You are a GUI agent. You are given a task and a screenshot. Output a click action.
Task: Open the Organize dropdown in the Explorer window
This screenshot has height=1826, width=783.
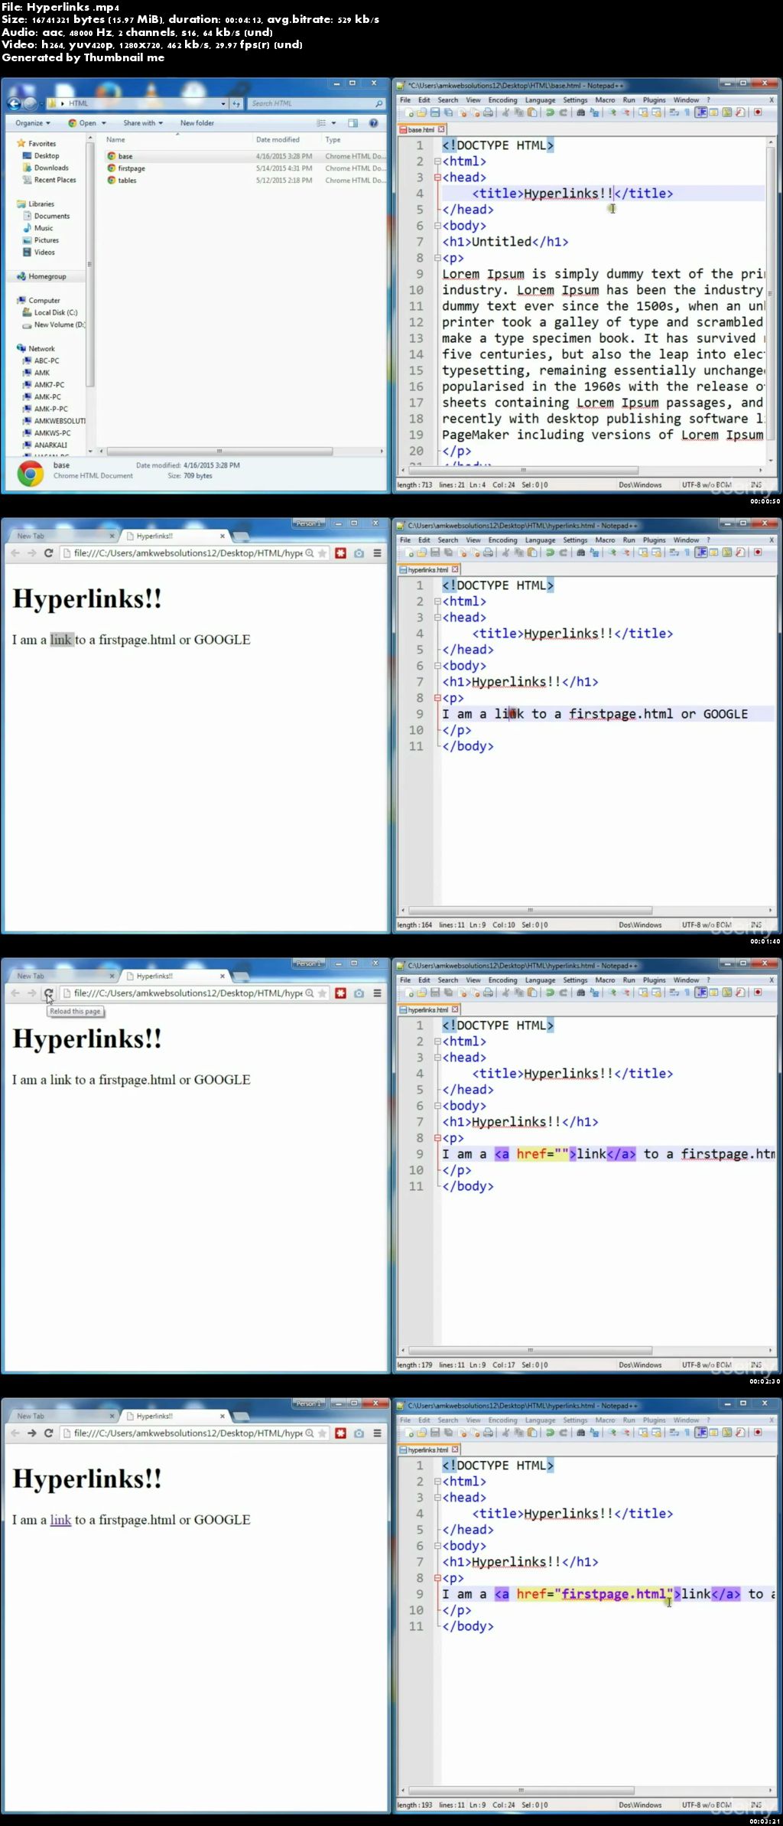[x=33, y=123]
